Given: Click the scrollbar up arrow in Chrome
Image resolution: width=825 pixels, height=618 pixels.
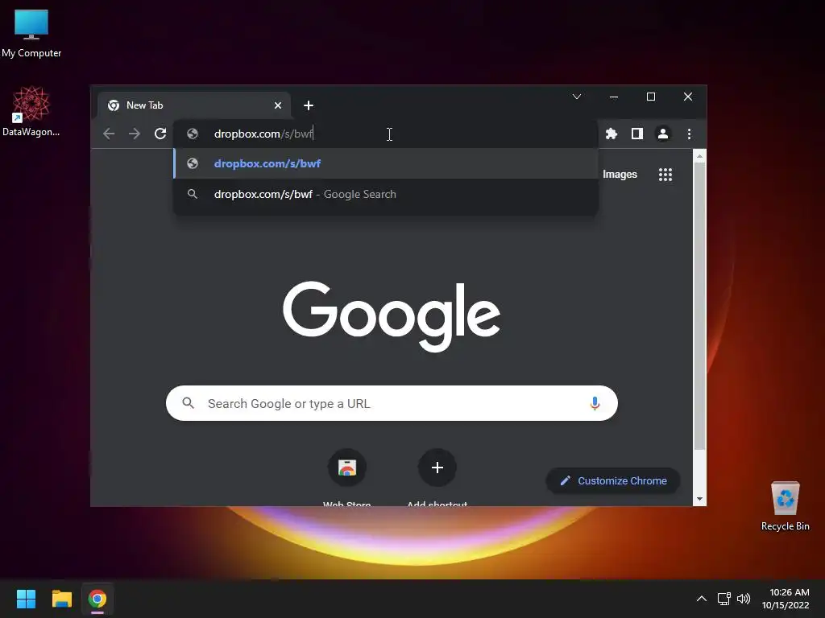Looking at the screenshot, I should click(x=700, y=156).
